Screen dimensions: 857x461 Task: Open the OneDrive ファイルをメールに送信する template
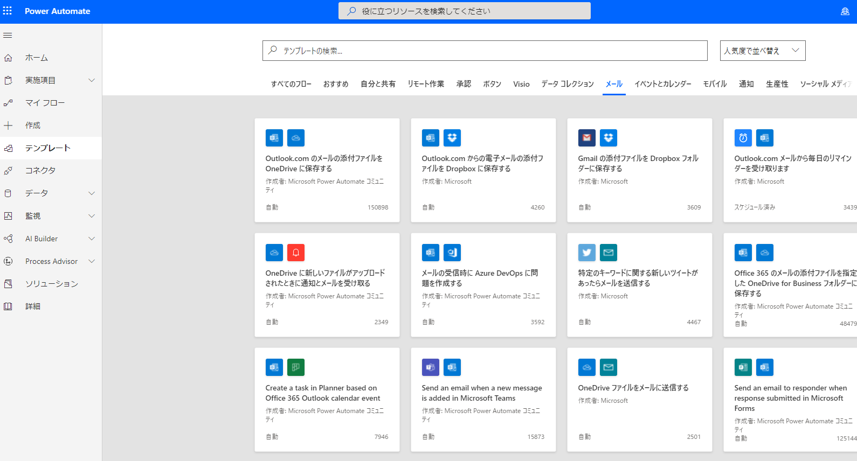click(633, 388)
